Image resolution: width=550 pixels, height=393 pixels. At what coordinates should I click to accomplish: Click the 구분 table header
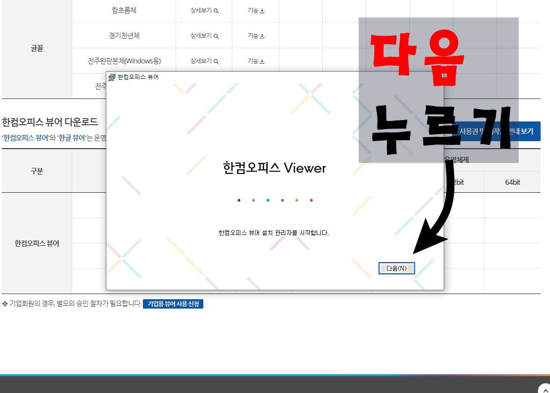37,171
